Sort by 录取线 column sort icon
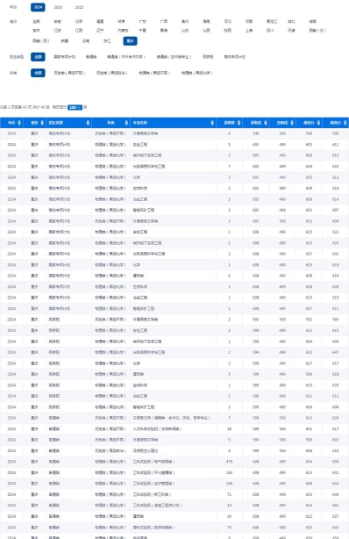The height and width of the screenshot is (539, 349). pyautogui.click(x=266, y=123)
